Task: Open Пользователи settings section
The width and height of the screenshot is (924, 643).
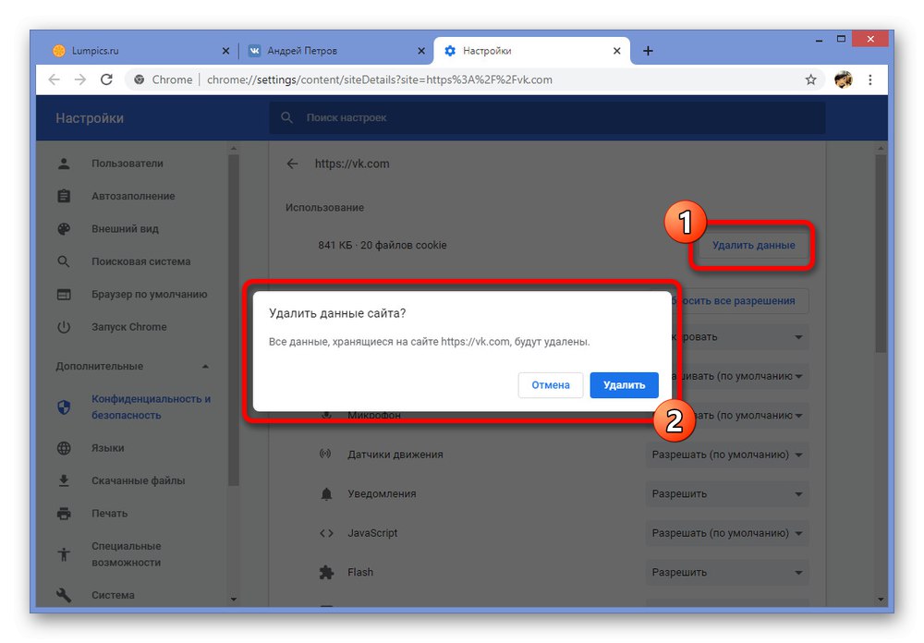Action: coord(128,164)
